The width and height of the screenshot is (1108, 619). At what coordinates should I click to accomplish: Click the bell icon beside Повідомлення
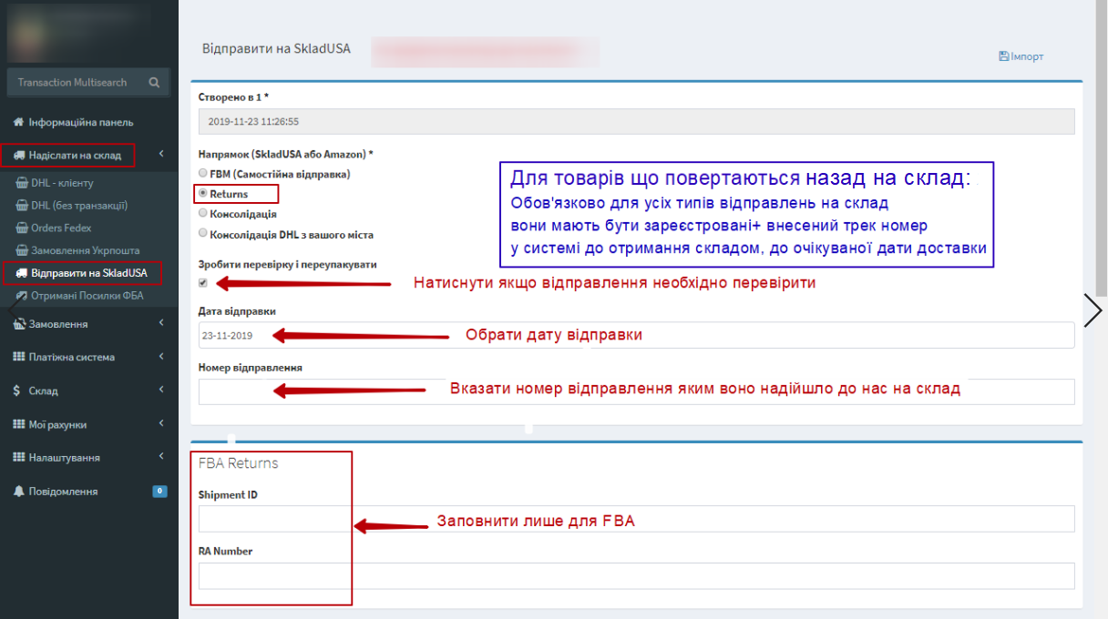coord(18,492)
